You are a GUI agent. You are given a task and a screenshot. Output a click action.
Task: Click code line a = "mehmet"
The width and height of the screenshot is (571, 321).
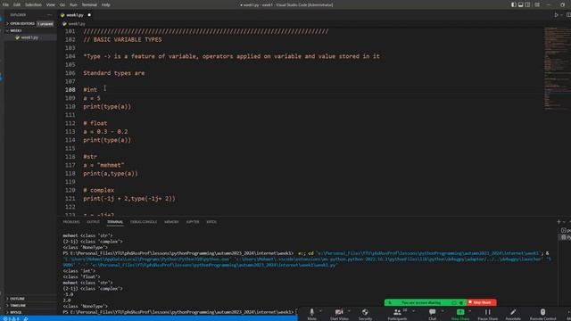click(x=103, y=165)
